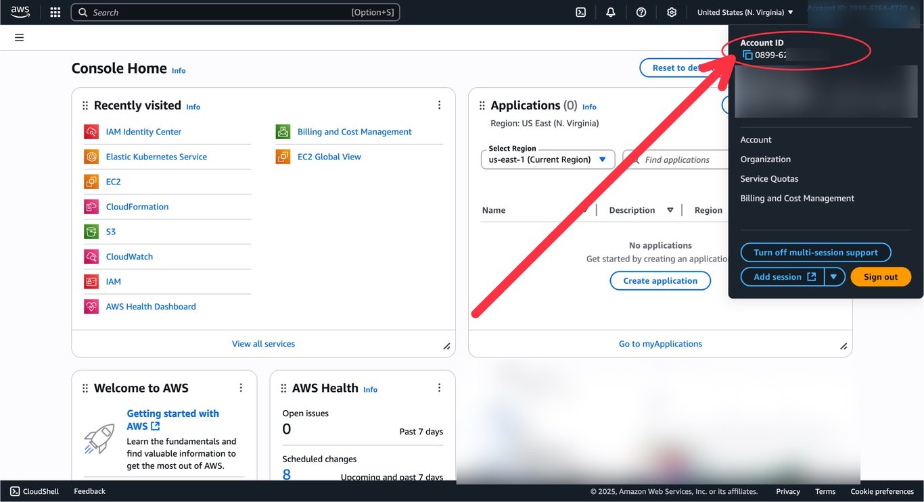Viewport: 924px width, 502px height.
Task: Click the Add session button
Action: pyautogui.click(x=783, y=276)
